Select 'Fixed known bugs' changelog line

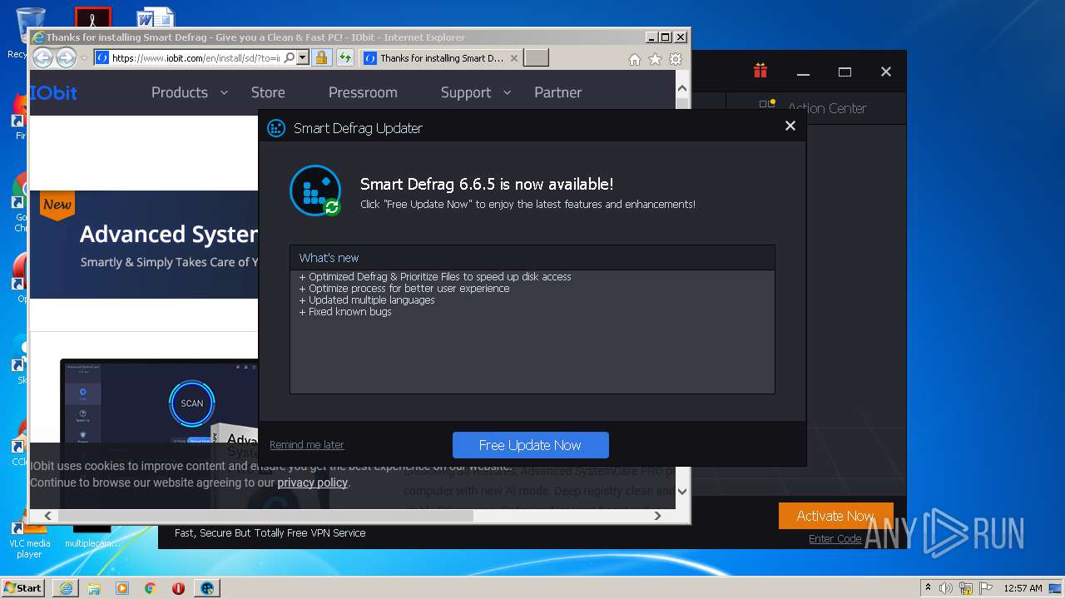345,312
